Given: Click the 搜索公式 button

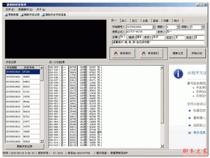Looking at the screenshot, I should (178, 53).
